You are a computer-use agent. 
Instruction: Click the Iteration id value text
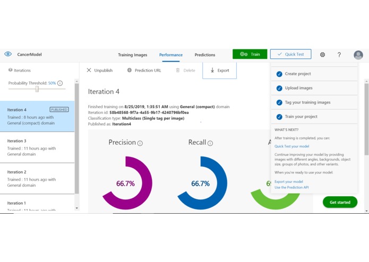pos(149,112)
